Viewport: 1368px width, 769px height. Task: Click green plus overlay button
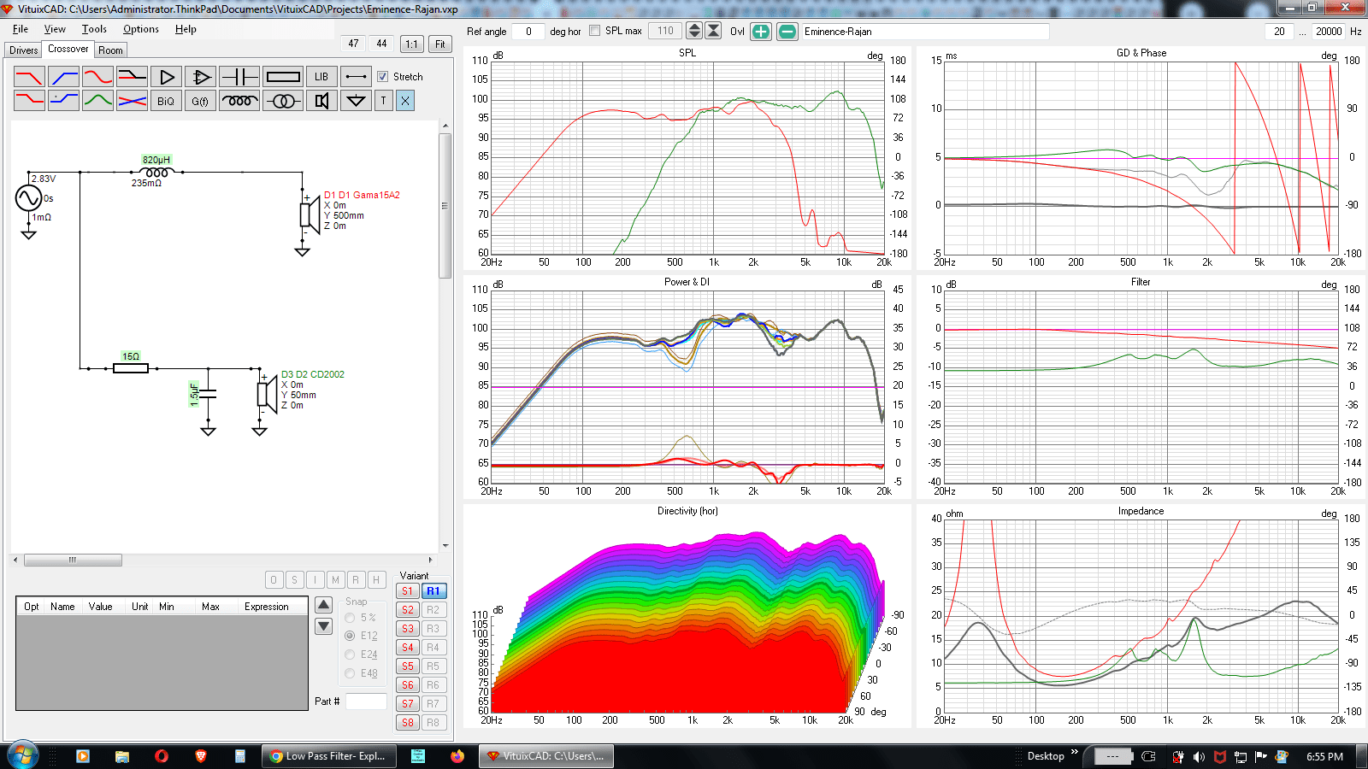tap(761, 32)
